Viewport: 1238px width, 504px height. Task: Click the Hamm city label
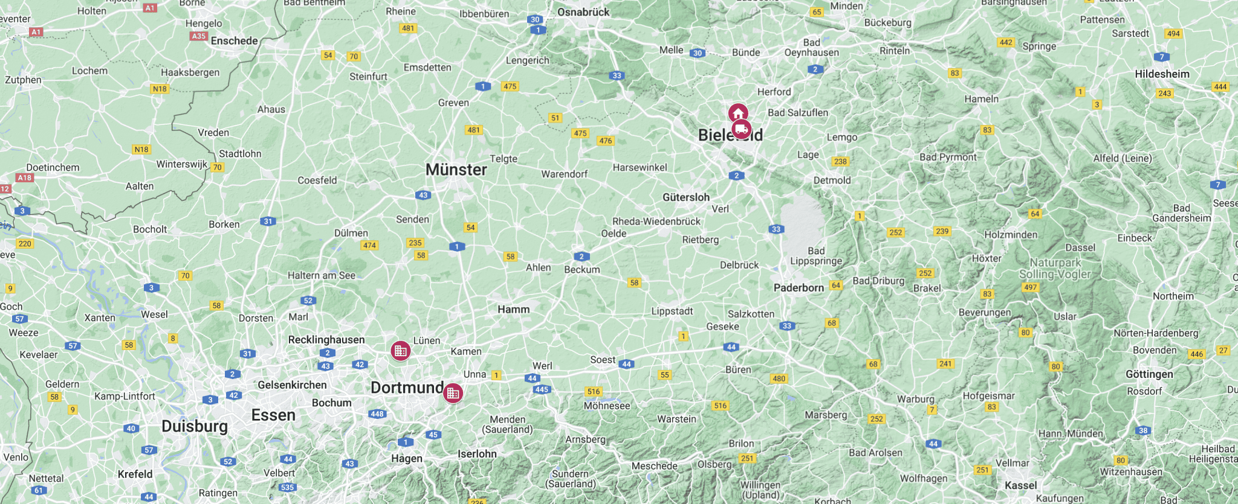pyautogui.click(x=514, y=310)
